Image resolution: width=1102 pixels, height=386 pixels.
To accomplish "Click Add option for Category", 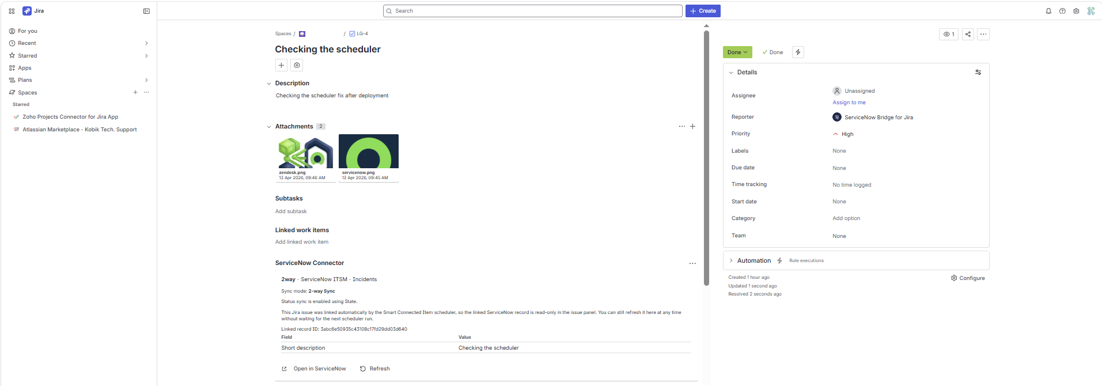I will 846,218.
